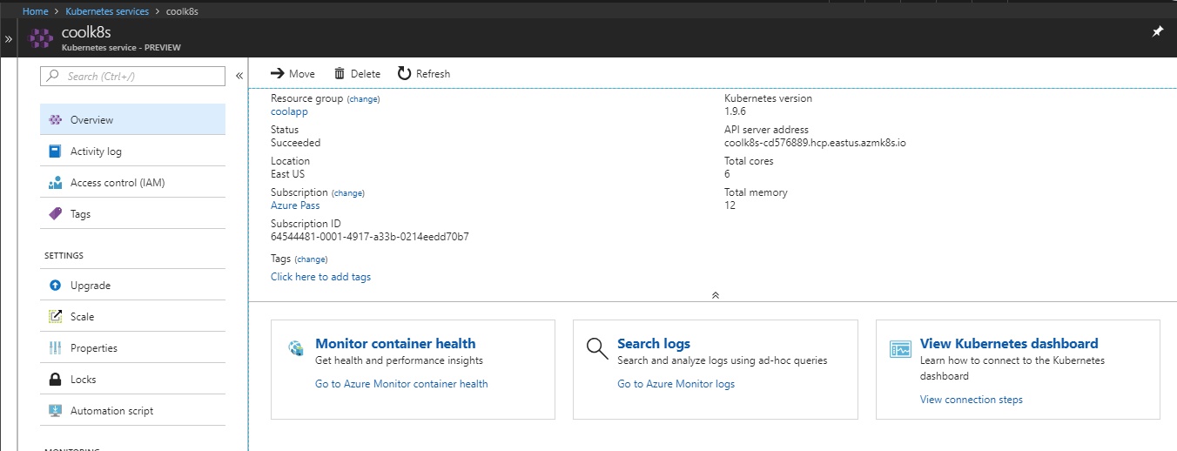The height and width of the screenshot is (451, 1177).
Task: Click the Refresh toolbar button label
Action: click(x=433, y=74)
